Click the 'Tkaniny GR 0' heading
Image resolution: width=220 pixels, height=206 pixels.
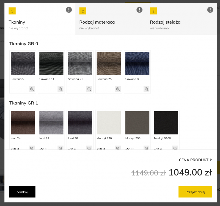click(24, 44)
